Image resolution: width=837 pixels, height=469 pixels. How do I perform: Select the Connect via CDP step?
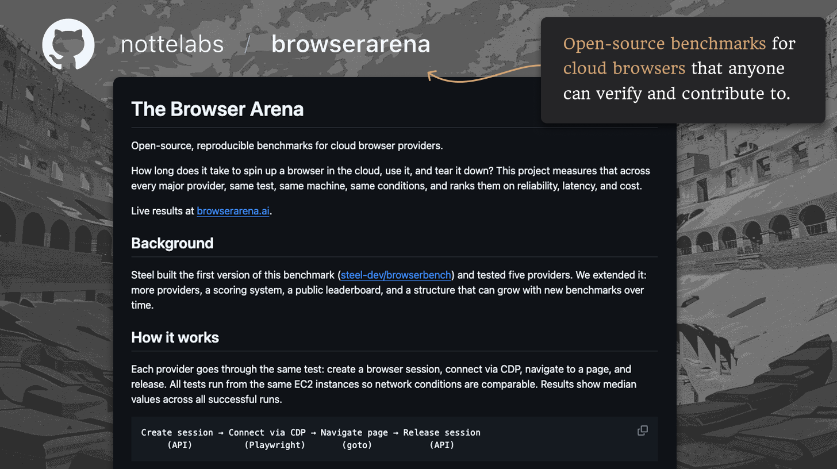click(268, 432)
